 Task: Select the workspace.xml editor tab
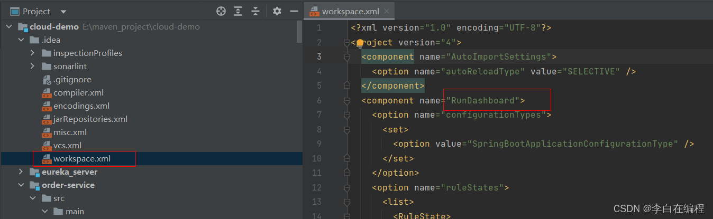(x=349, y=11)
